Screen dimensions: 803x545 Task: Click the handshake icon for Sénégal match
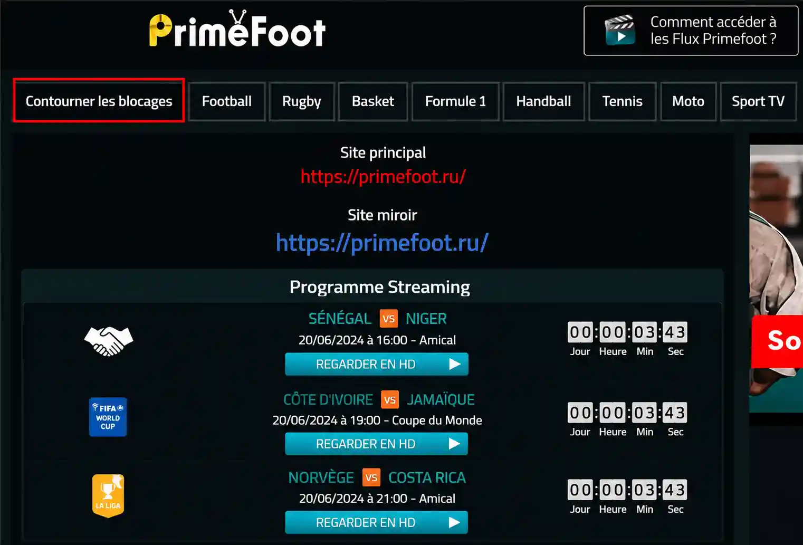pyautogui.click(x=109, y=341)
